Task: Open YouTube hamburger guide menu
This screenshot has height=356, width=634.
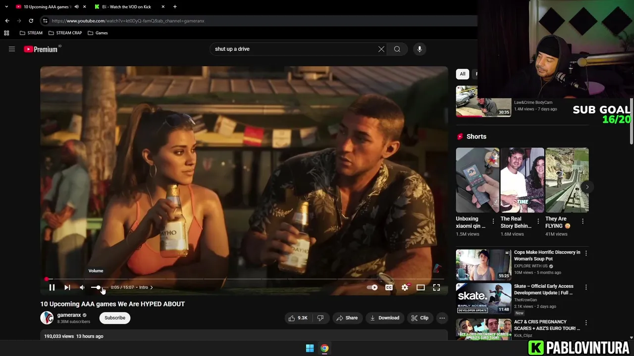Action: click(x=12, y=49)
